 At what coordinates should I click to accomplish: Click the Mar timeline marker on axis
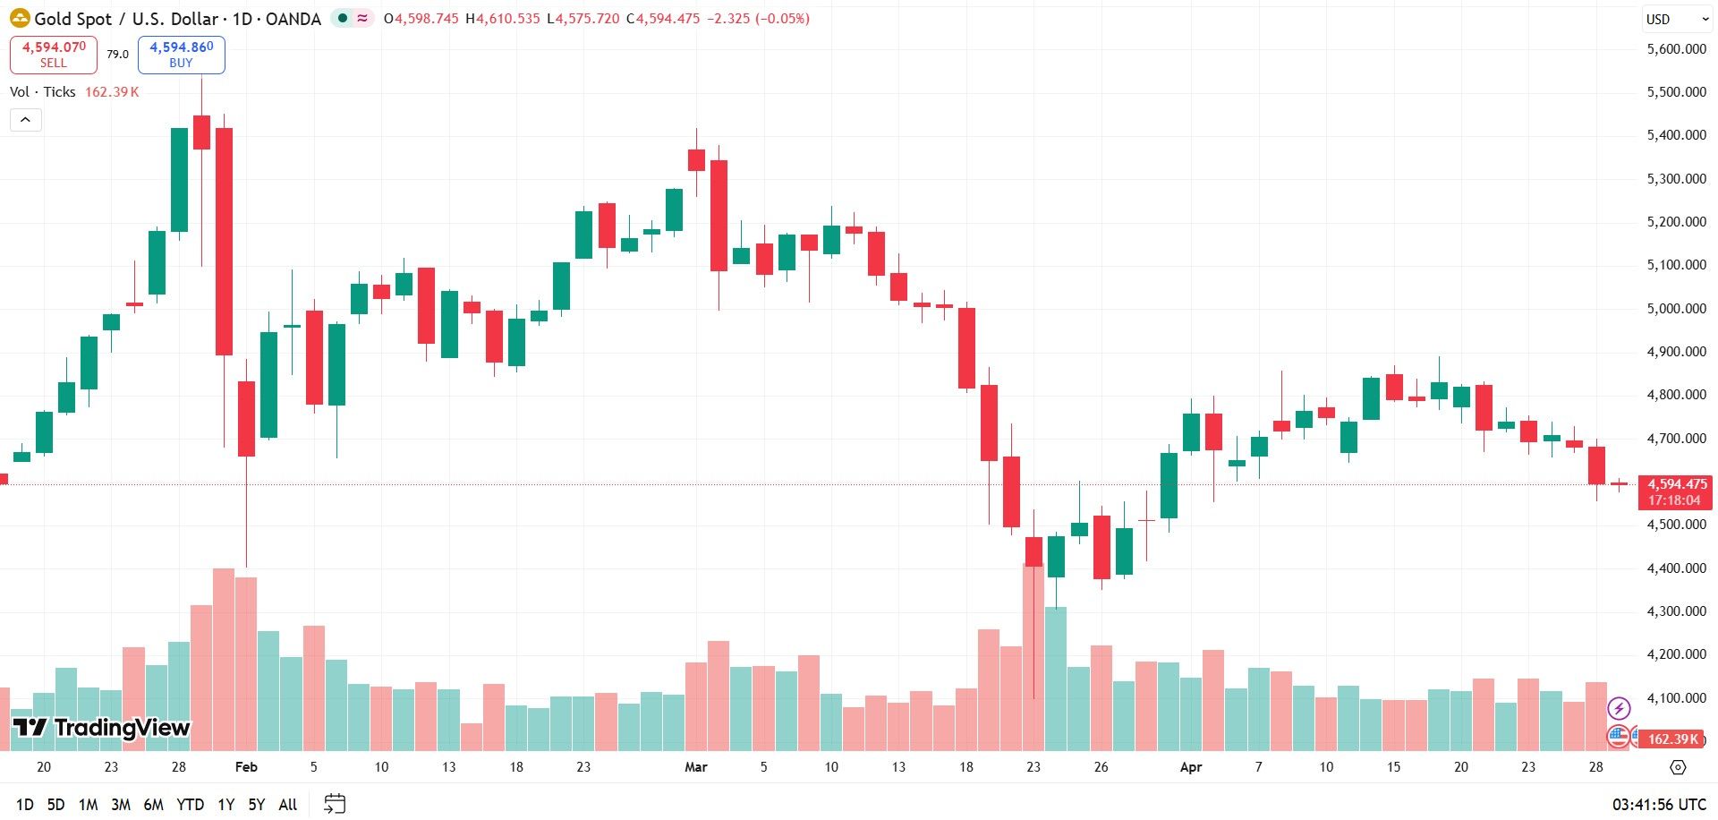(695, 767)
